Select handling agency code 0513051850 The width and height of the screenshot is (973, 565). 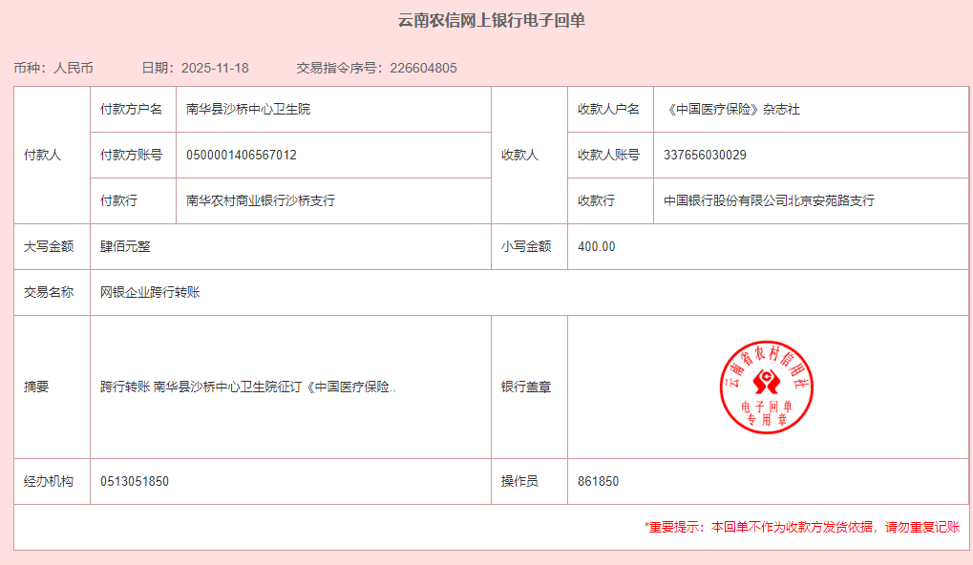[x=135, y=481]
